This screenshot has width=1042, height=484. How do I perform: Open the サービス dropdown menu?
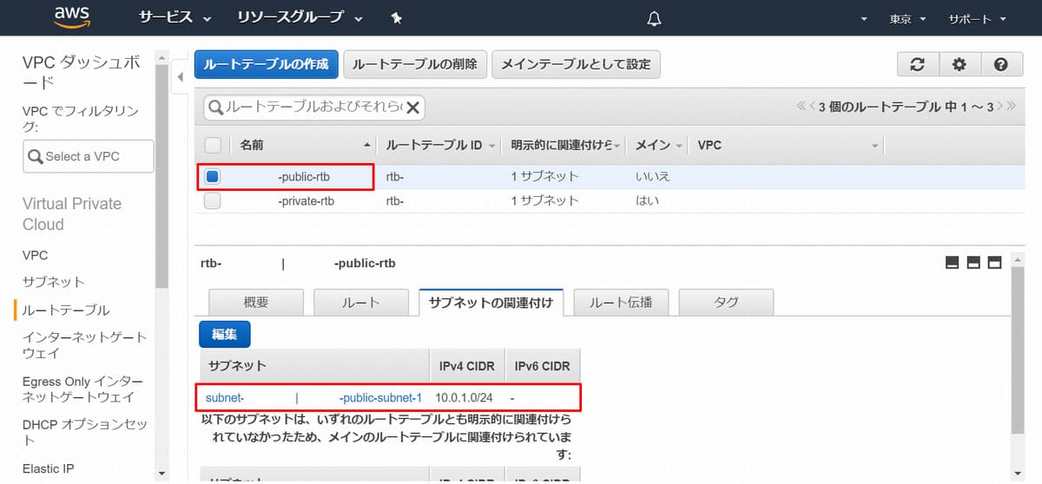175,18
